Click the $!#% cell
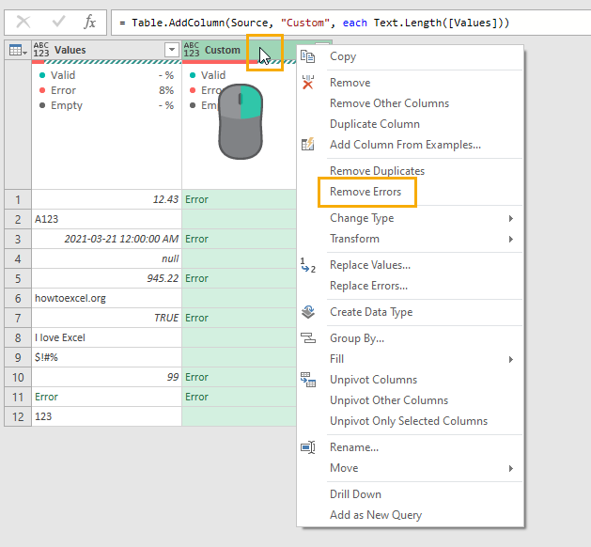591x547 pixels. coord(107,357)
